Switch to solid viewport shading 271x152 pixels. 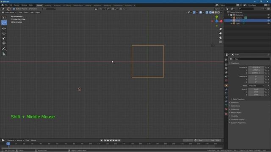pyautogui.click(x=213, y=12)
